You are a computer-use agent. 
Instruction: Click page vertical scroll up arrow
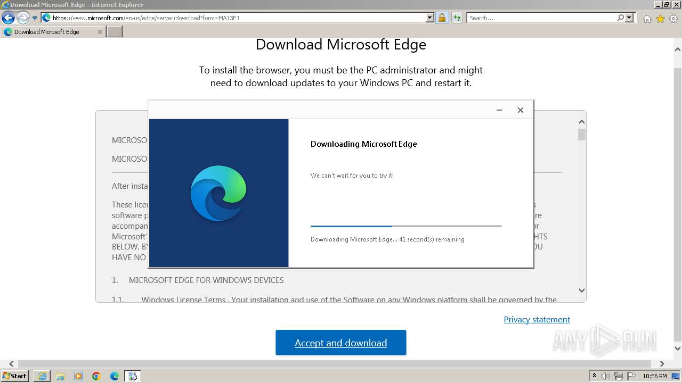coord(677,49)
